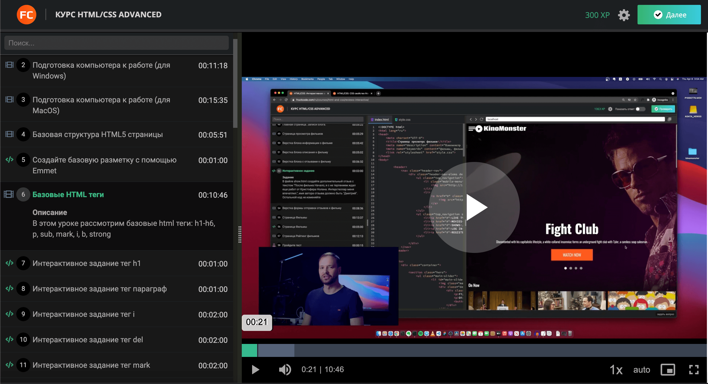The width and height of the screenshot is (708, 384).
Task: Click Fight Club title in video
Action: click(x=572, y=229)
